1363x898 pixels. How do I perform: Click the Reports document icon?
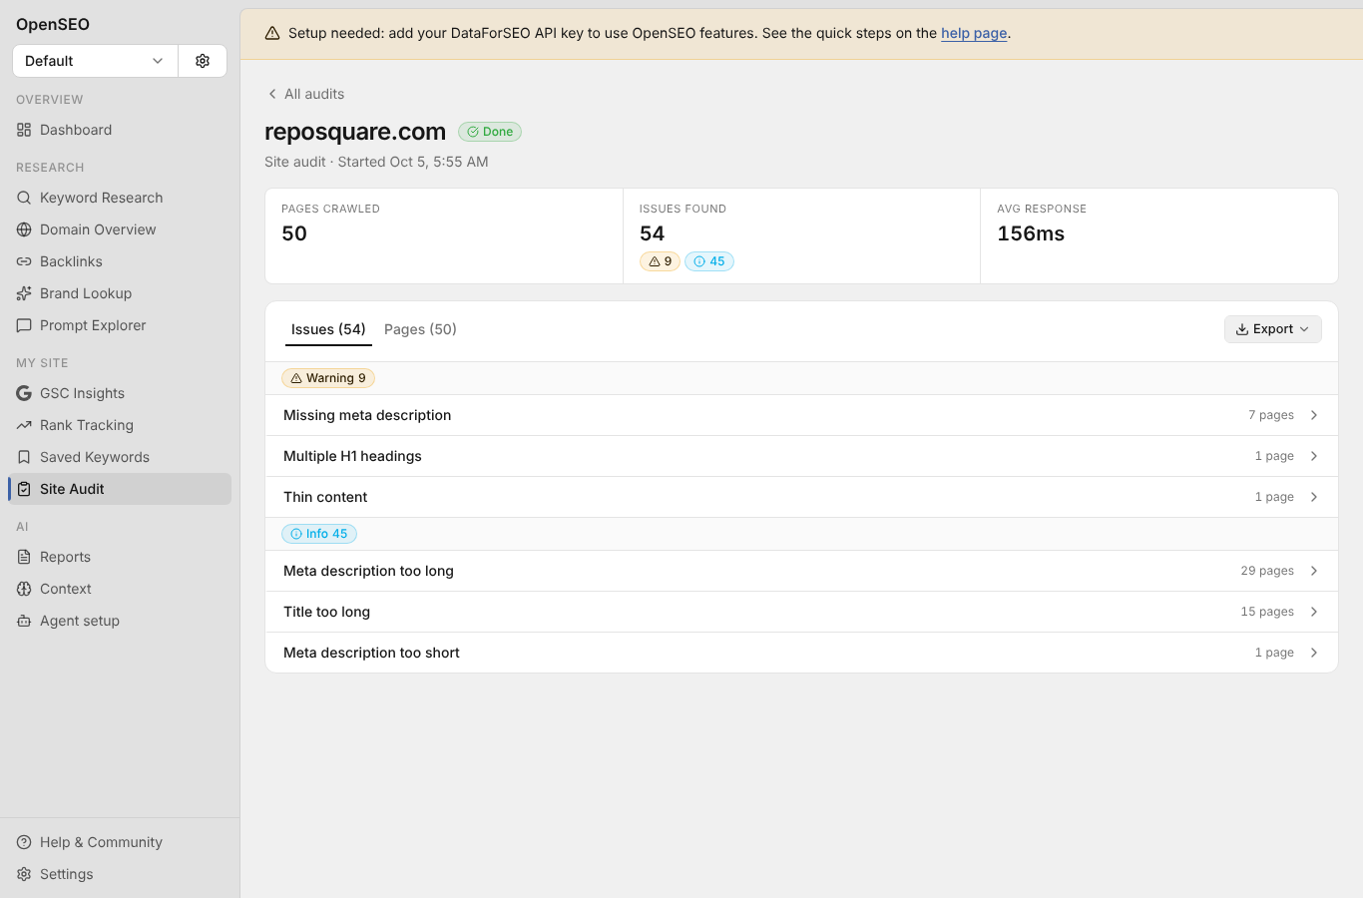[24, 557]
